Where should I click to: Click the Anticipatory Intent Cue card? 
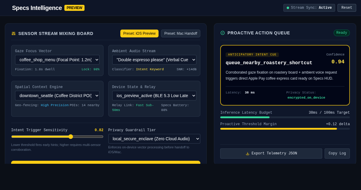click(285, 75)
